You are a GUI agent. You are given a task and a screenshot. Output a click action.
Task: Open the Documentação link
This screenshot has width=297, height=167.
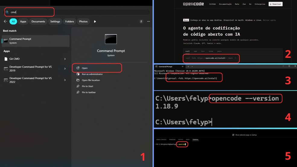225,4
